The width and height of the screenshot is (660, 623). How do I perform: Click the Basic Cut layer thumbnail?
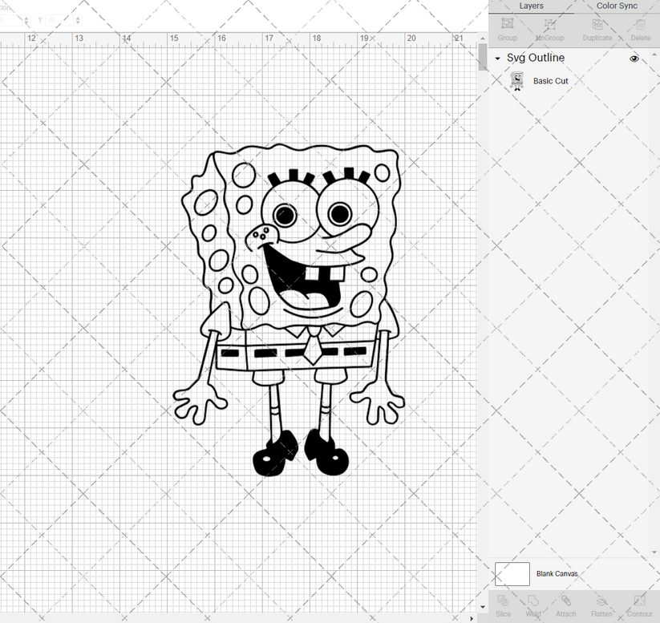point(517,81)
